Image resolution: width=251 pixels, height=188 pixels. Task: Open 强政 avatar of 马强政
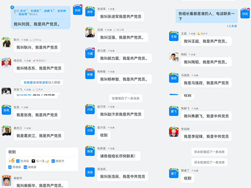click(x=174, y=78)
